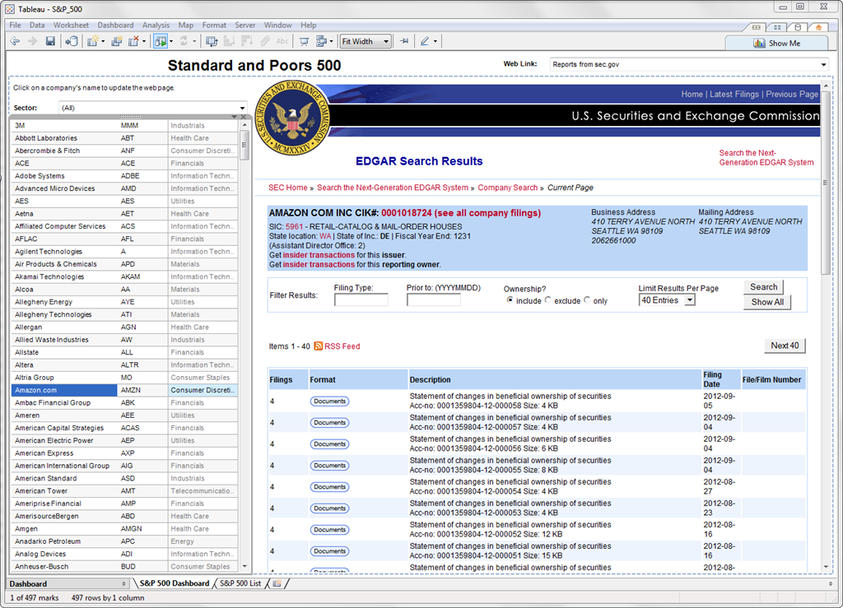Expand the Highlight pen dropdown arrow
The image size is (843, 608).
[x=435, y=41]
